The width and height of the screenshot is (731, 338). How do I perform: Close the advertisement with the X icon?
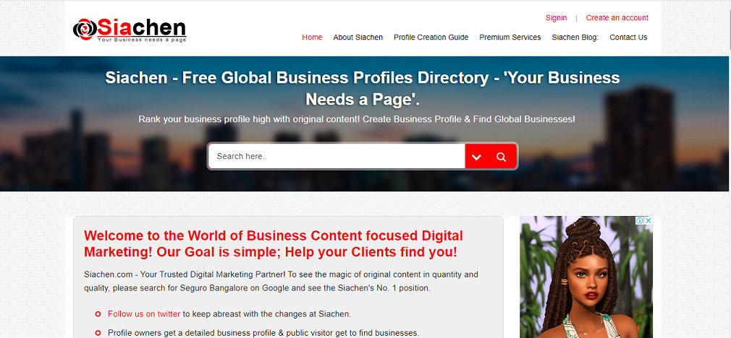coord(648,220)
